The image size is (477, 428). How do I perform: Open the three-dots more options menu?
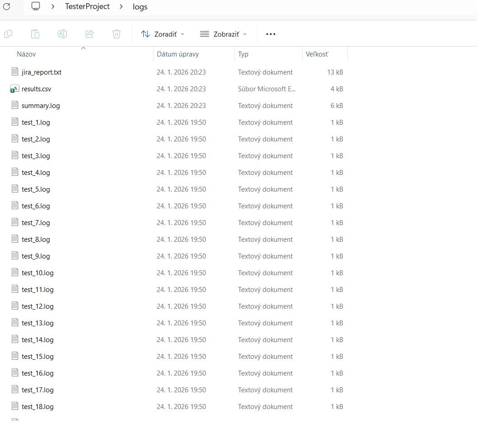(x=271, y=34)
